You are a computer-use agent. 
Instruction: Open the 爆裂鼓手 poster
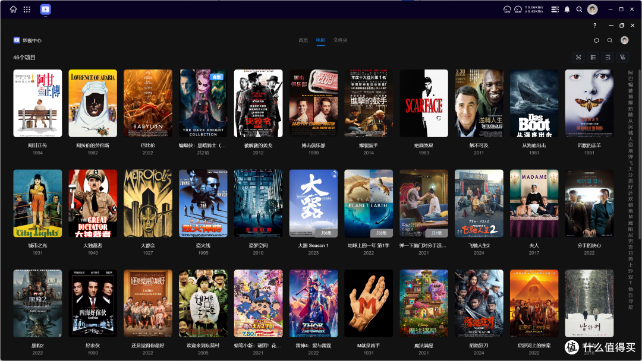369,103
